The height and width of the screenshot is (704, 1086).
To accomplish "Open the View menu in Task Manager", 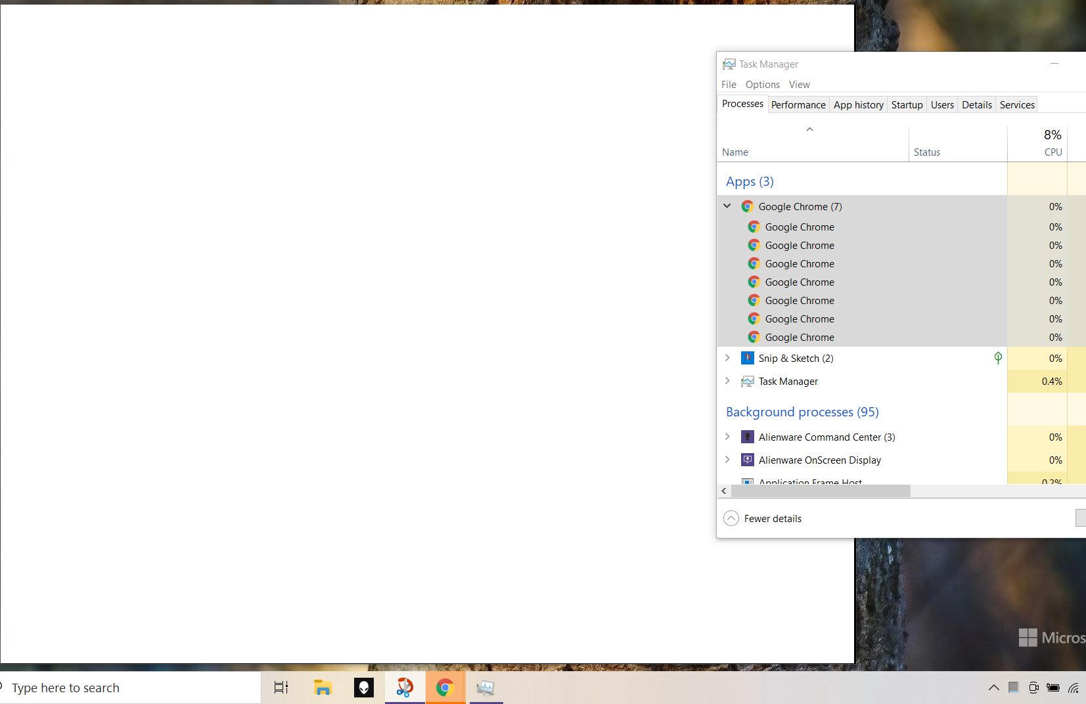I will pyautogui.click(x=800, y=85).
